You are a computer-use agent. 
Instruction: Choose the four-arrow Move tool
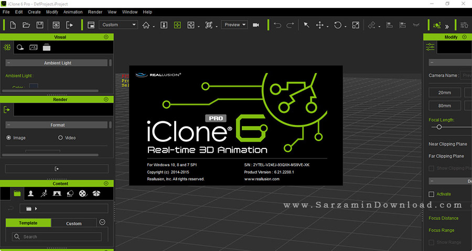320,25
